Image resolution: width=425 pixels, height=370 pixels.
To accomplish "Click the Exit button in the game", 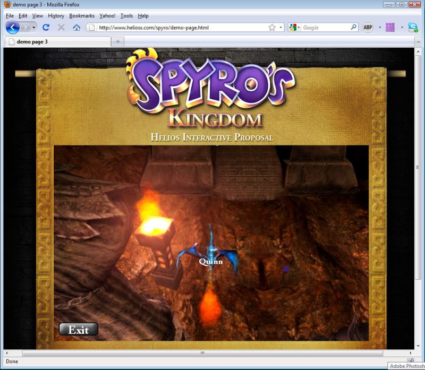I will (x=79, y=329).
